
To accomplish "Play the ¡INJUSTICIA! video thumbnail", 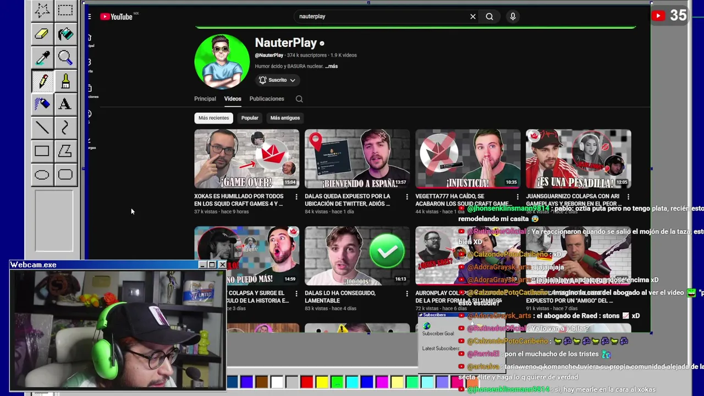I will tap(468, 159).
